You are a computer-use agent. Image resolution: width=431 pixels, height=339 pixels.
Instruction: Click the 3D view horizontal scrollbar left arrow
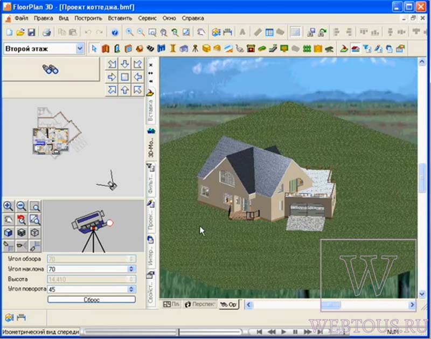click(249, 305)
